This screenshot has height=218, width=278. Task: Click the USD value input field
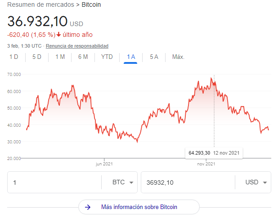[x=187, y=182]
